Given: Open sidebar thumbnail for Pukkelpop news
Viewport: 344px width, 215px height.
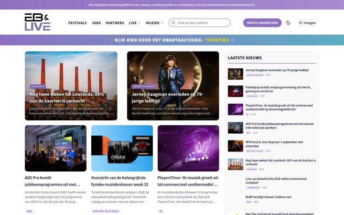Looking at the screenshot, I should pyautogui.click(x=236, y=91).
